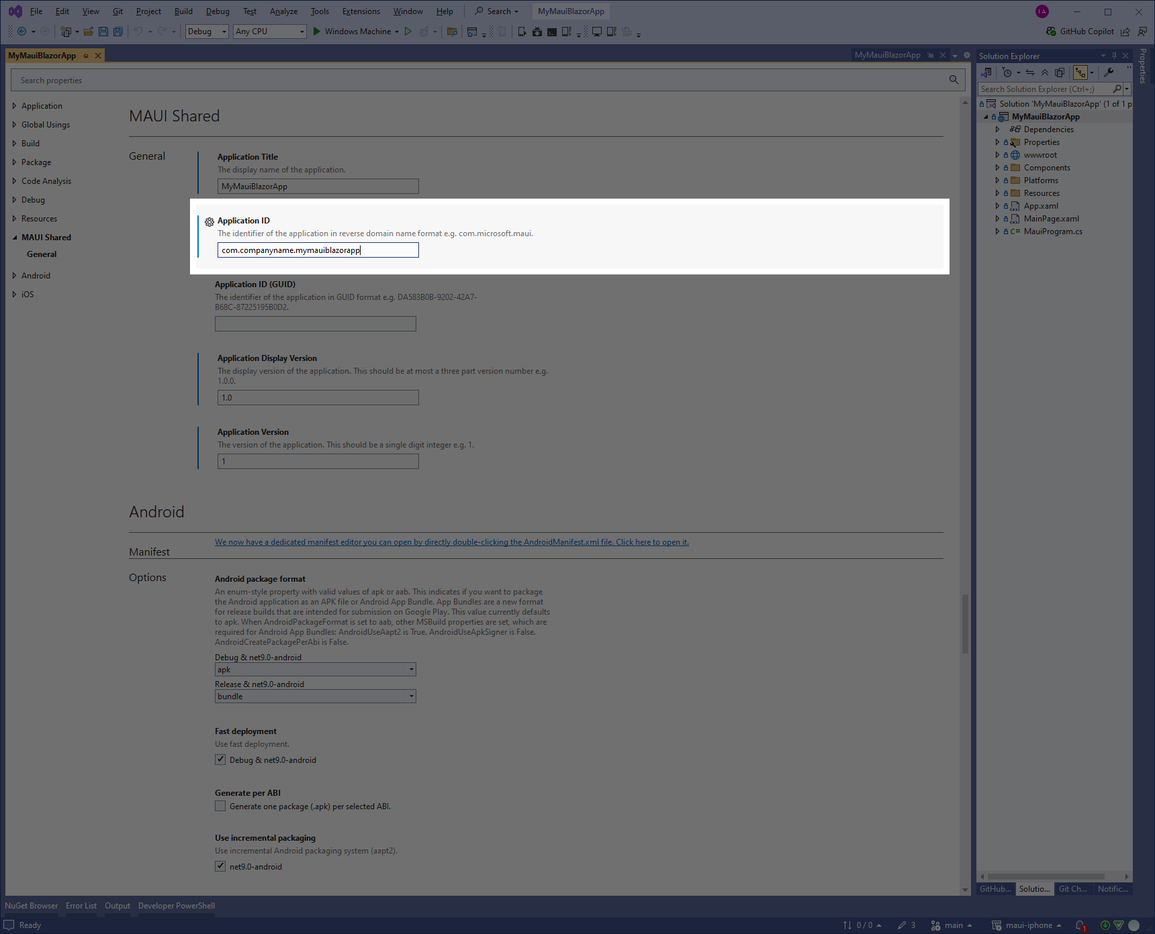The height and width of the screenshot is (934, 1155).
Task: Click the Sync with Active Document icon
Action: coord(1030,72)
